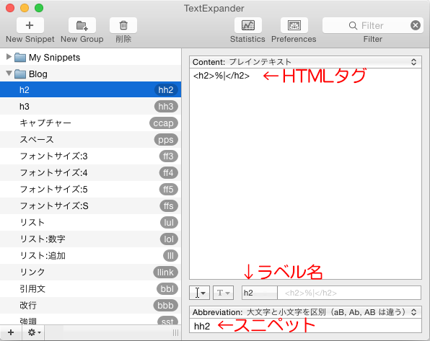Select the スペース snippet
The height and width of the screenshot is (341, 430).
pos(90,140)
